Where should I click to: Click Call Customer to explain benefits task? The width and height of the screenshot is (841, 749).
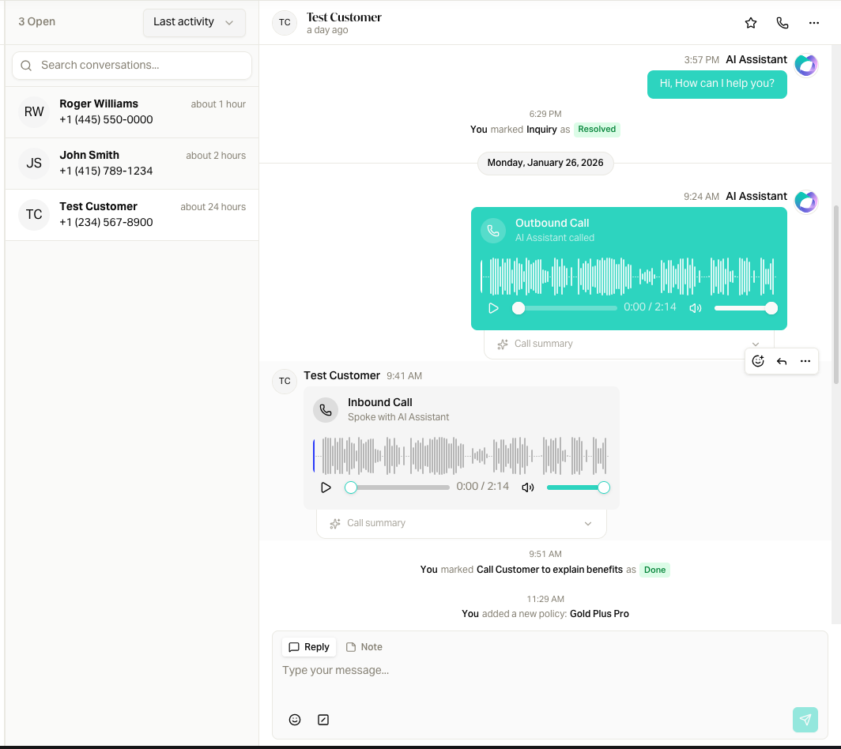click(549, 570)
